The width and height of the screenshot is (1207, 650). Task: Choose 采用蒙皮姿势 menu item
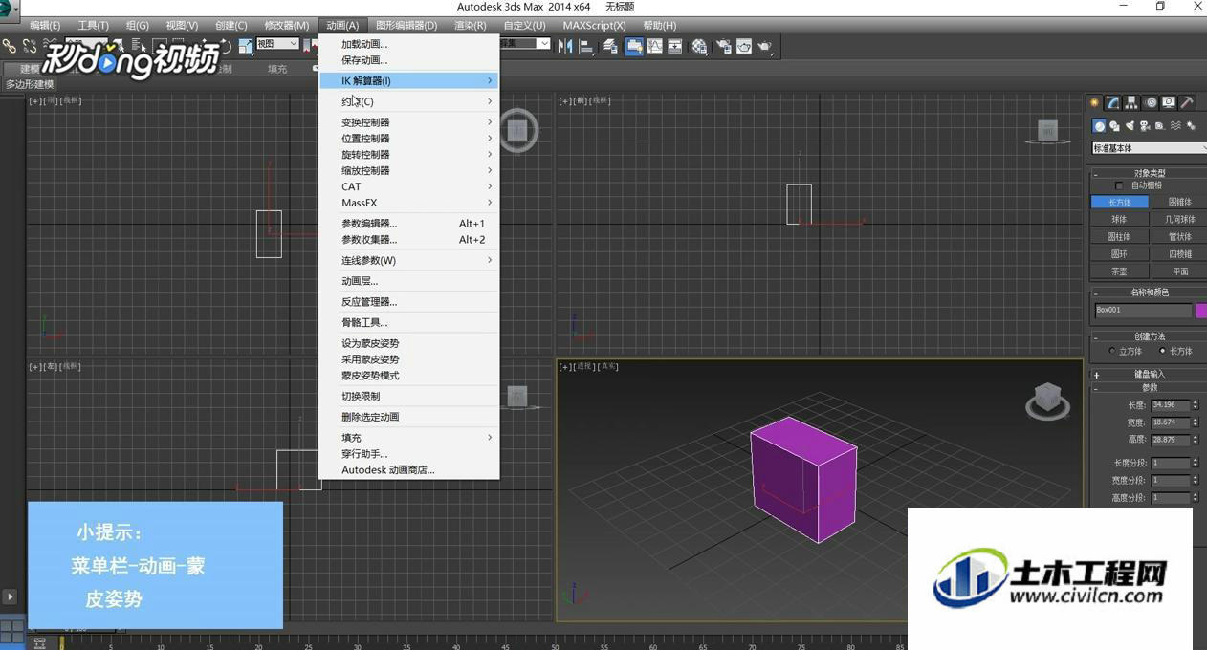click(x=408, y=359)
